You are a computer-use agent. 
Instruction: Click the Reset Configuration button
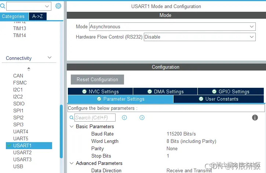point(97,79)
